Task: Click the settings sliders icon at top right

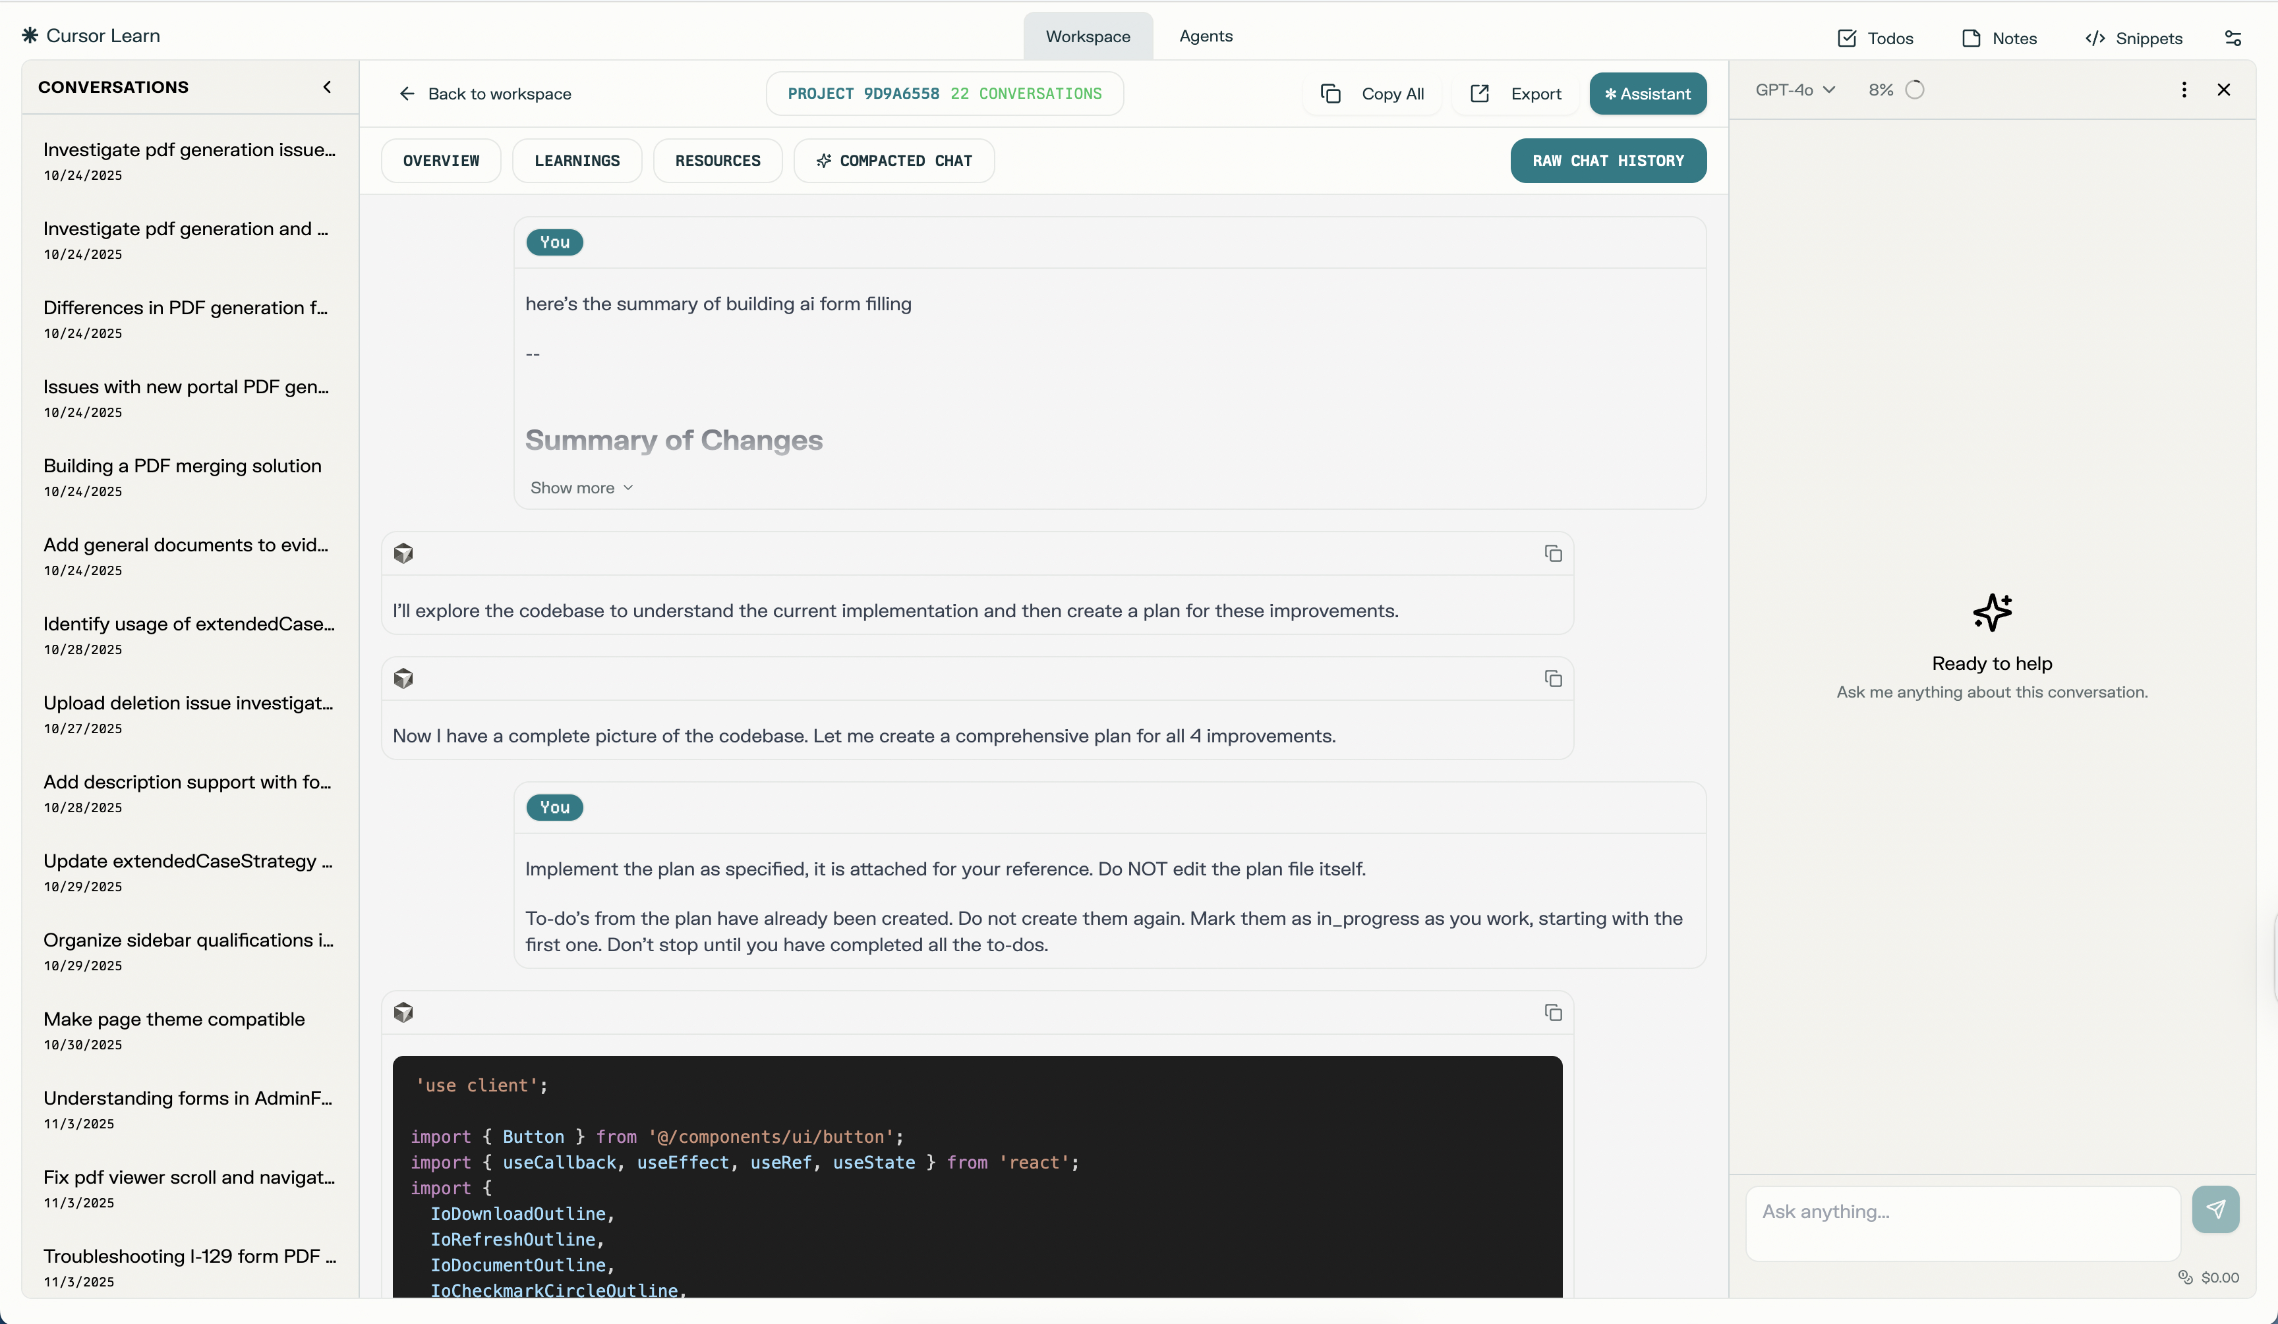Action: [x=2233, y=38]
